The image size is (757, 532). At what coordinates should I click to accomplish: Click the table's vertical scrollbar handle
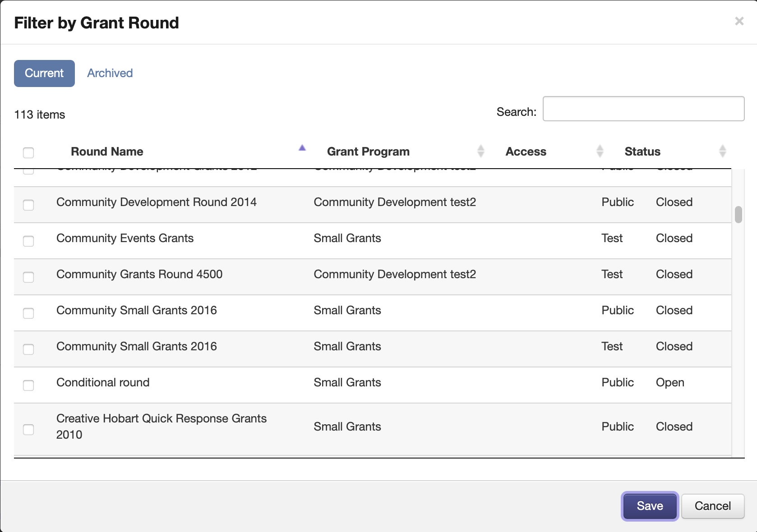[x=738, y=215]
